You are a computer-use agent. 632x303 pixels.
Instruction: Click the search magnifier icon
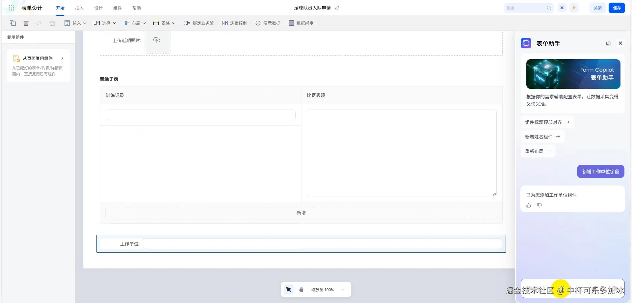click(549, 8)
